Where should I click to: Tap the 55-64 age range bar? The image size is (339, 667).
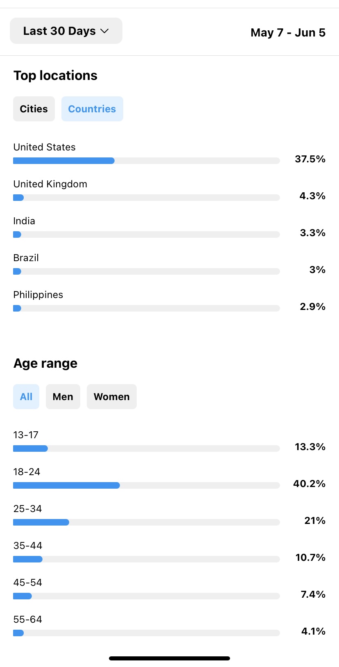coord(147,633)
